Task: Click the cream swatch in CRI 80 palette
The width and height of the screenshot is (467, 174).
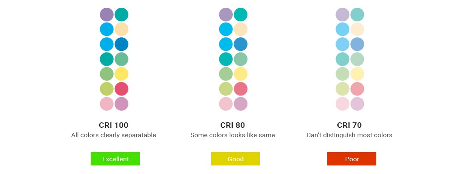Action: pyautogui.click(x=241, y=30)
